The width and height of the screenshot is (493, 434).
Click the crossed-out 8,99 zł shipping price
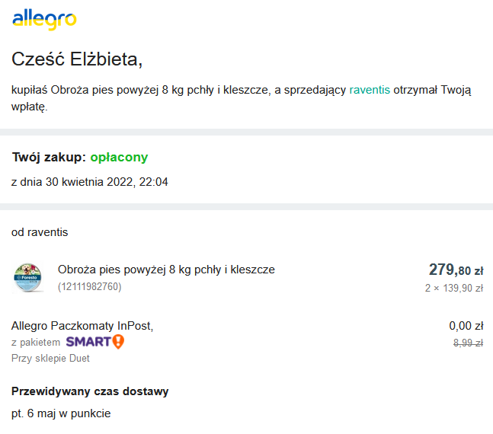coord(468,343)
